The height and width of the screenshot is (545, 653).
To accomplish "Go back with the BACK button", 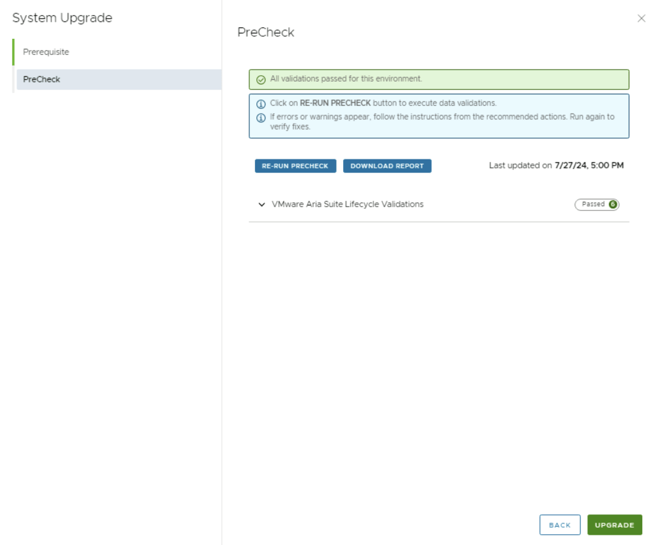I will (x=559, y=525).
